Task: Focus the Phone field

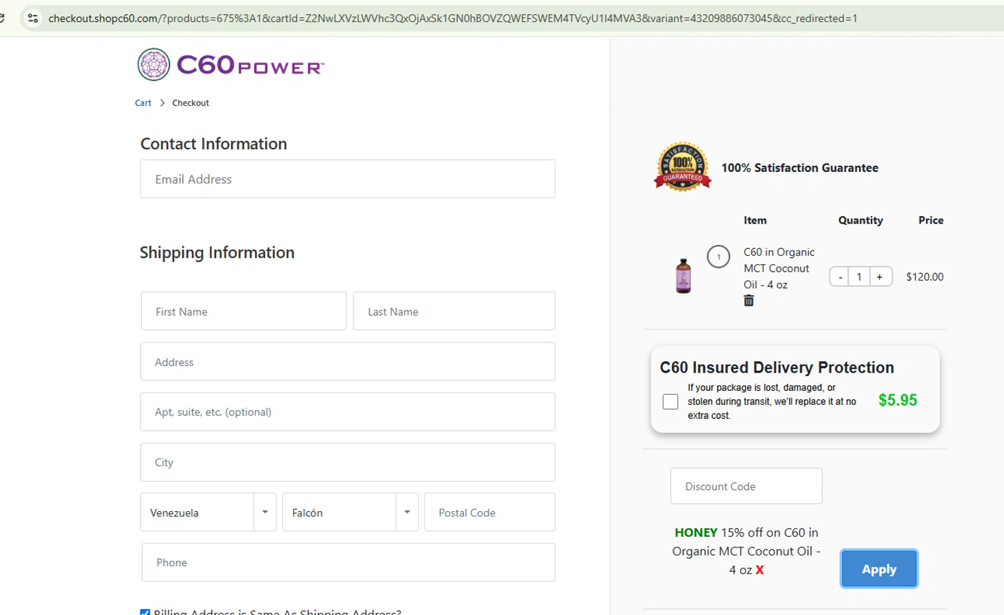Action: point(348,563)
